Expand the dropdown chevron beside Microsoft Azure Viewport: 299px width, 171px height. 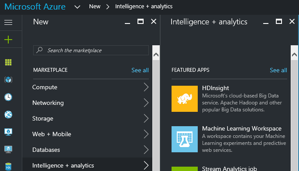click(77, 7)
